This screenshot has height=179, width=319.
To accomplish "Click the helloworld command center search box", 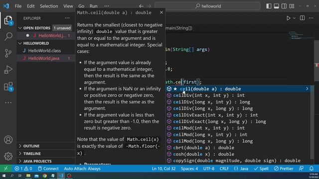I will [207, 6].
